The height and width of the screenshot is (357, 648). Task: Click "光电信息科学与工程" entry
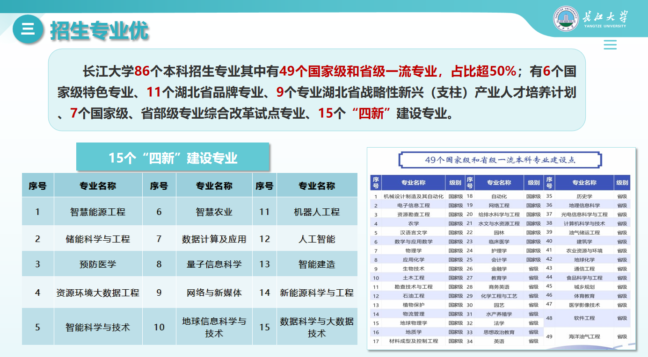[x=584, y=214]
